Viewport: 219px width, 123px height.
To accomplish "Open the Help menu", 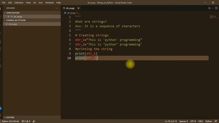I will (59, 3).
